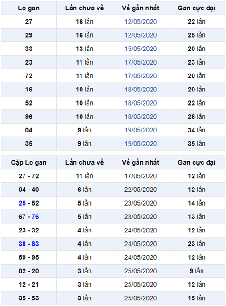This screenshot has width=226, height=306.
Task: Select the blue number 38 in pair 38 - 83
Action: click(22, 244)
